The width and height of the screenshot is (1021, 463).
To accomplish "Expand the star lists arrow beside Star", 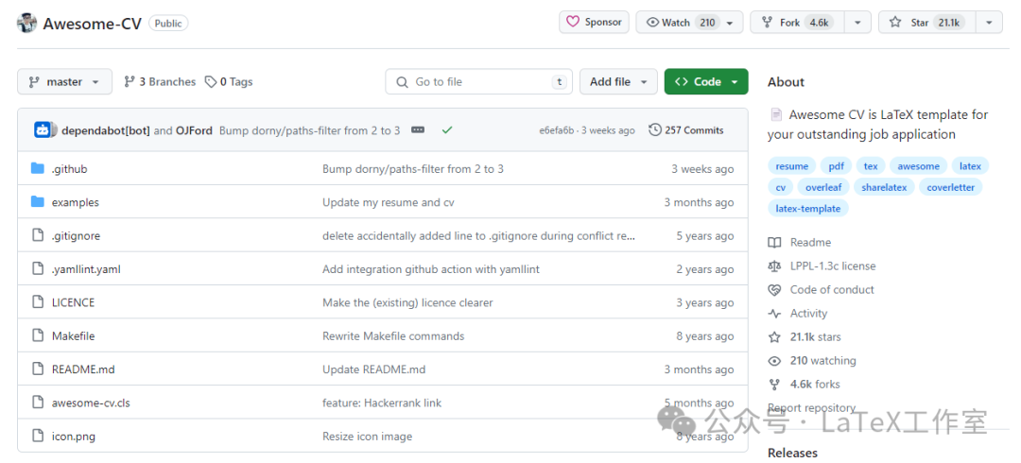I will [x=989, y=23].
